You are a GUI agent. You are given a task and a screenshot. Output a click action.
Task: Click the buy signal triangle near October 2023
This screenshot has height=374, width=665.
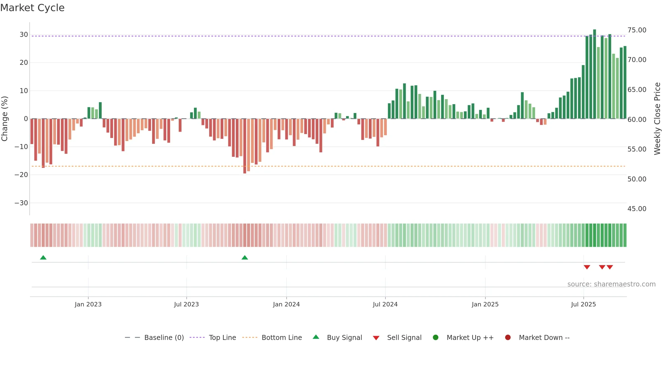point(245,257)
